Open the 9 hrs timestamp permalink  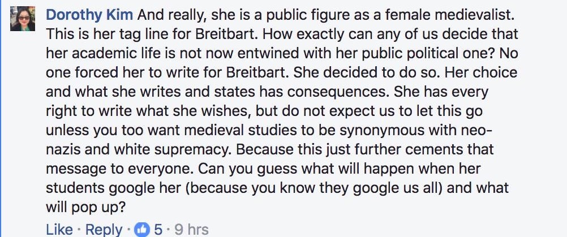191,230
